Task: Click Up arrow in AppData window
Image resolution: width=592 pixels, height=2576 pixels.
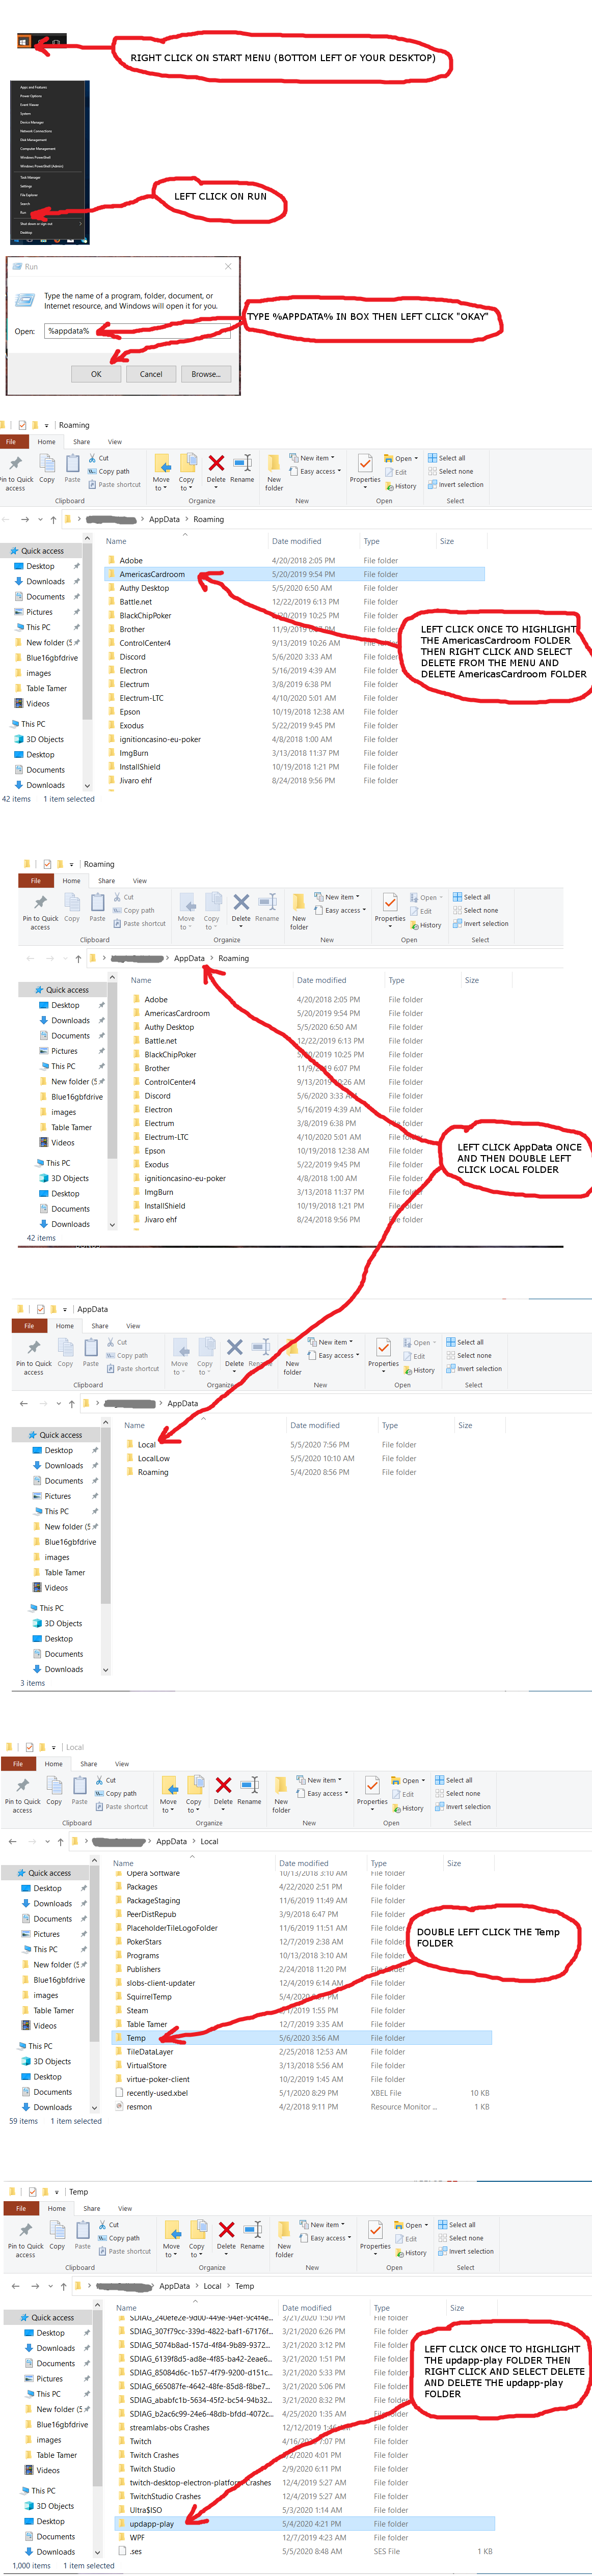Action: [72, 1403]
